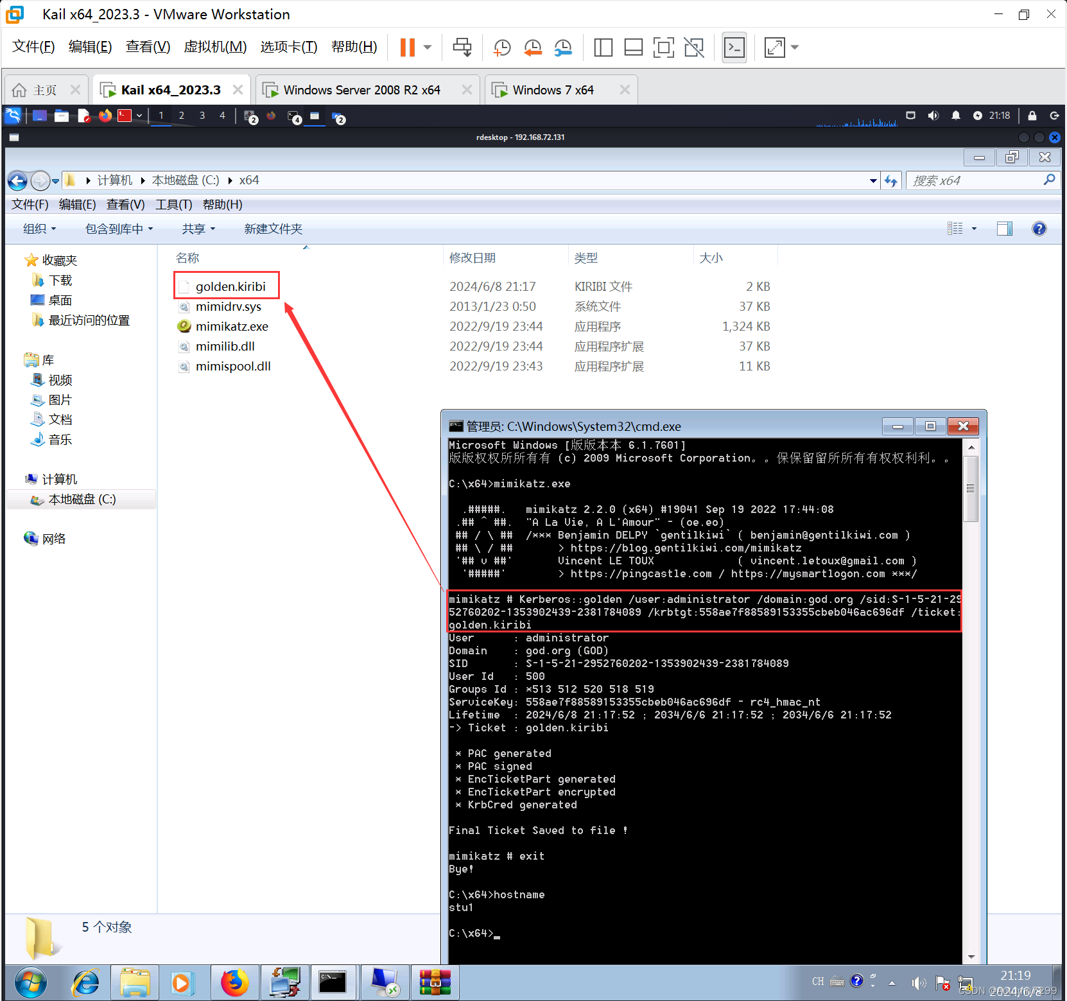Open the Kali file manager launcher
This screenshot has width=1067, height=1001.
[x=62, y=116]
